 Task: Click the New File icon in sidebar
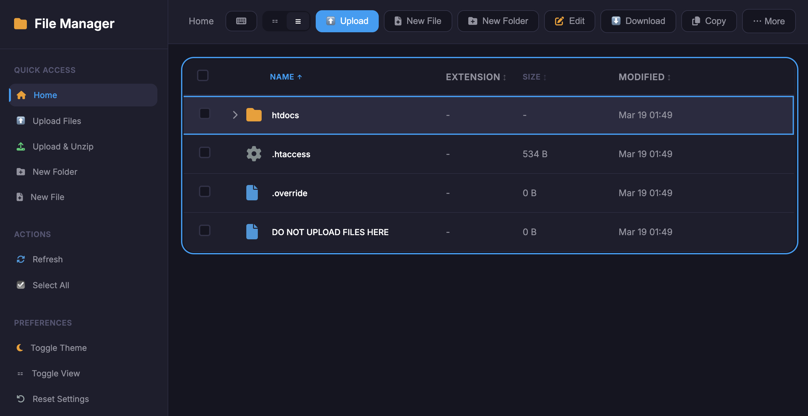20,197
